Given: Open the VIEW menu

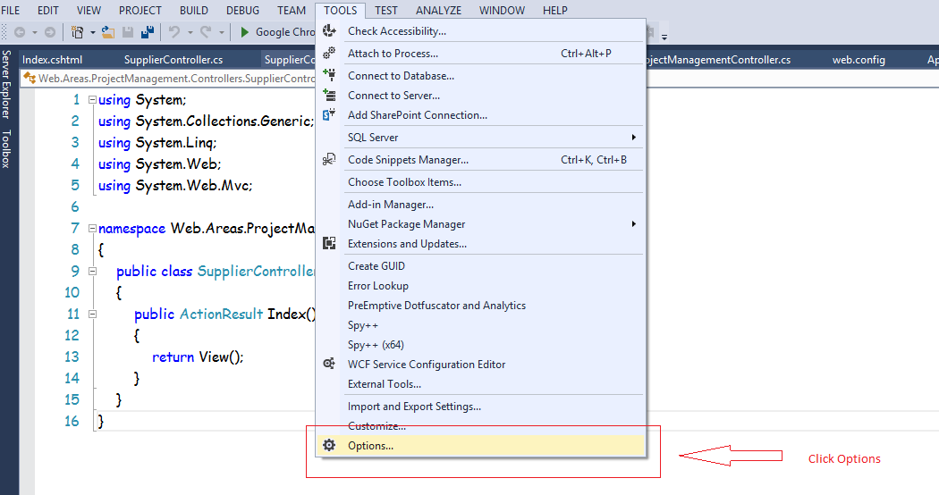Looking at the screenshot, I should (x=89, y=10).
